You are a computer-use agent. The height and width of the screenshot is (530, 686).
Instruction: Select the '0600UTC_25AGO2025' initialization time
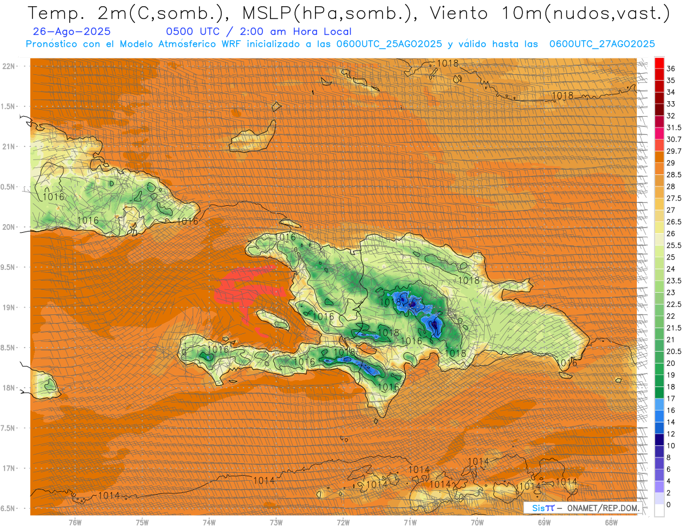coord(389,44)
